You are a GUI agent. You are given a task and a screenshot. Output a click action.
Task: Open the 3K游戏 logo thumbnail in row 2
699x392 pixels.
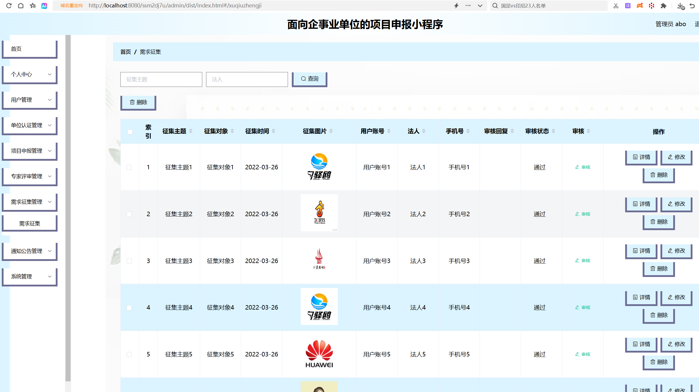[319, 213]
